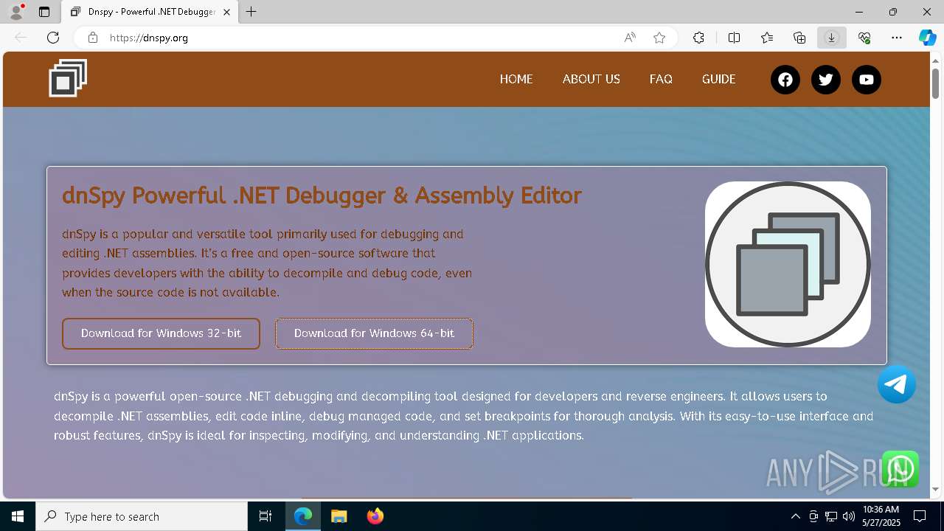Activate Read aloud icon in address bar
The image size is (944, 531).
click(x=630, y=38)
